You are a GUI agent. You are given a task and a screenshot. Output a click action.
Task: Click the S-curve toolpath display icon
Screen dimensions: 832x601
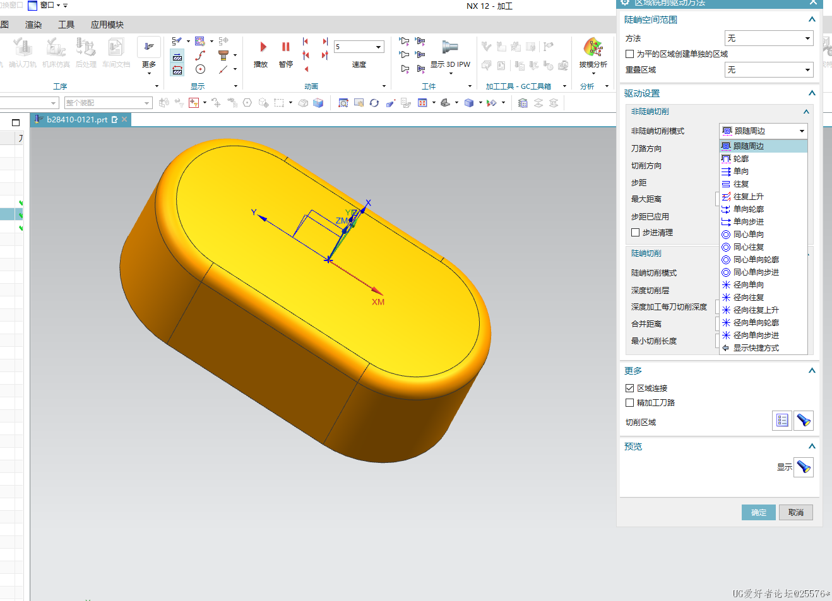(200, 55)
